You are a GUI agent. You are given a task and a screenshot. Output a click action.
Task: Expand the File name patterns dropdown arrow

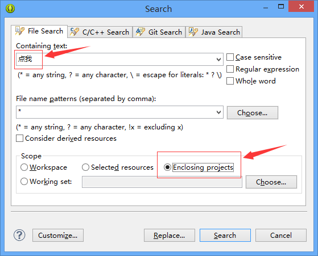point(218,112)
